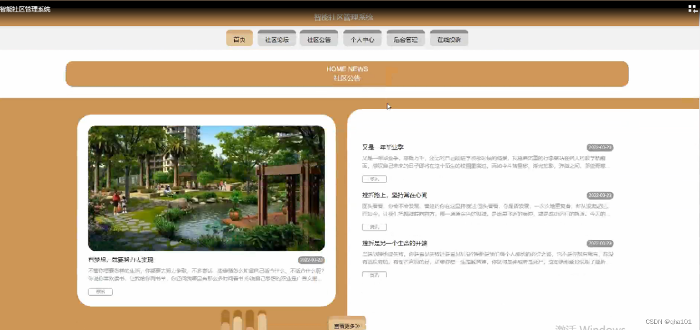Open the 挫折是另一个生命的开端 announcement
This screenshot has height=330, width=700.
(x=394, y=243)
